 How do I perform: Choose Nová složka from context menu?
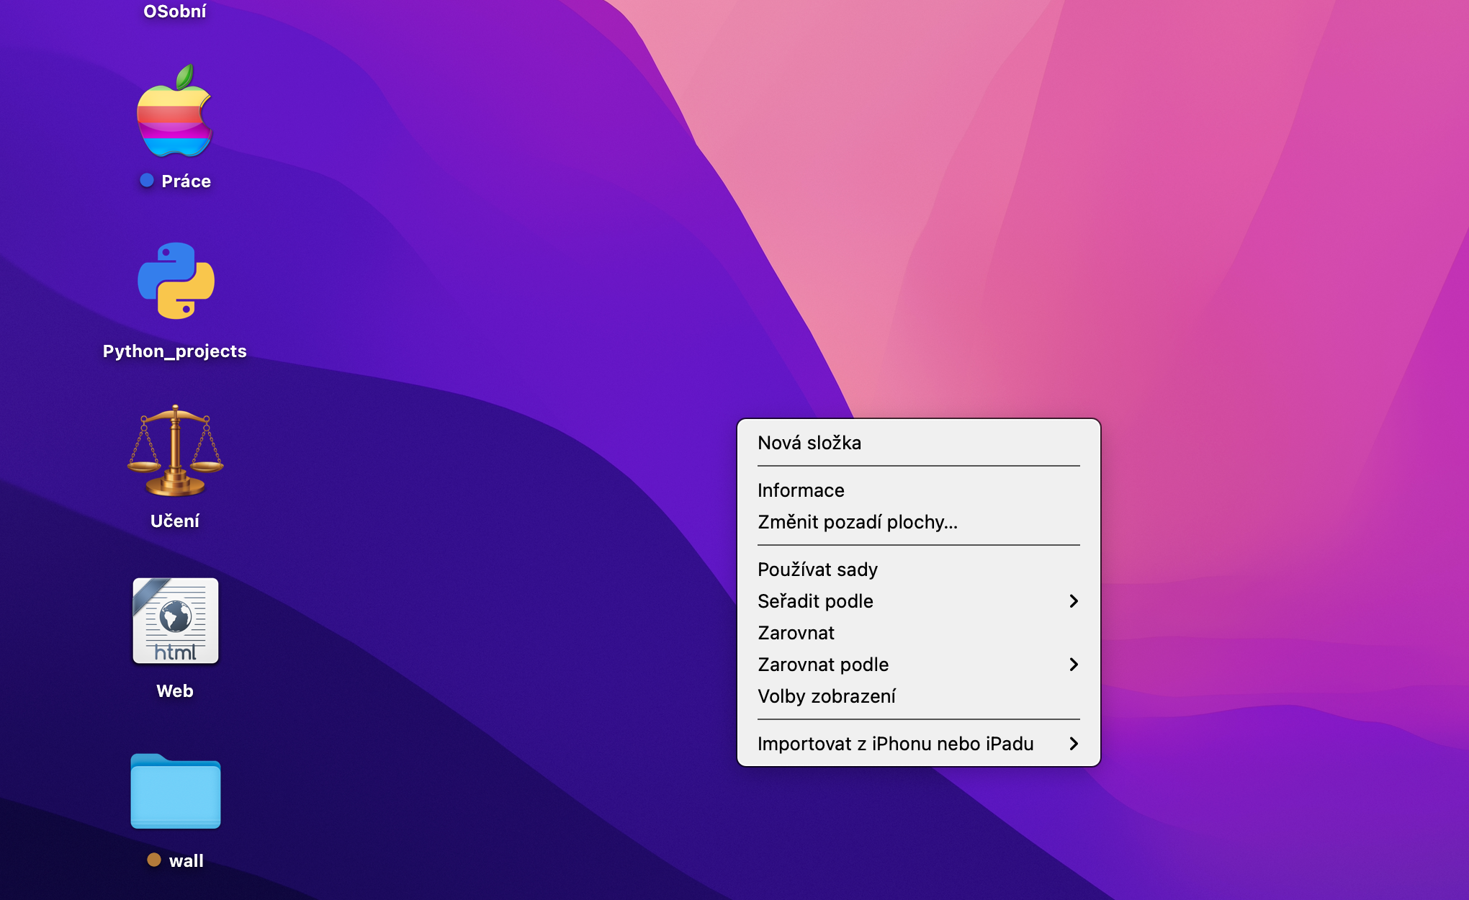pos(809,443)
